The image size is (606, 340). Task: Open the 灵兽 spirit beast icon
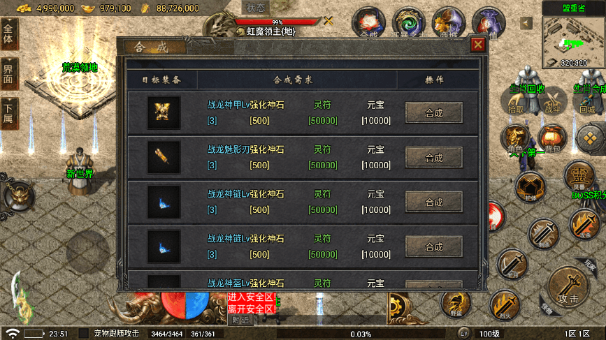[579, 177]
